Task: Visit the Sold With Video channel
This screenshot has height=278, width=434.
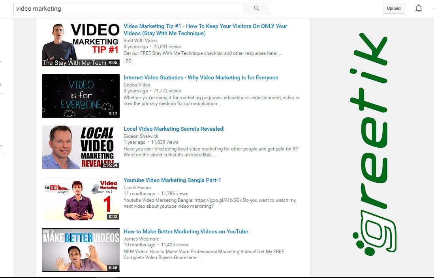Action: pos(140,40)
